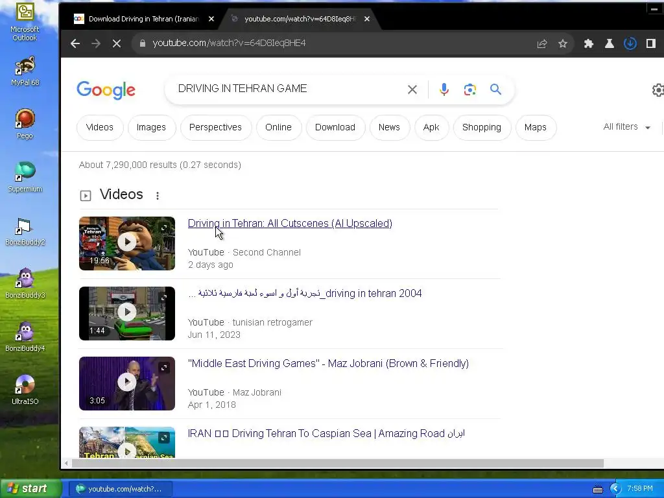This screenshot has height=498, width=664.
Task: Clear the Google search box
Action: point(412,89)
